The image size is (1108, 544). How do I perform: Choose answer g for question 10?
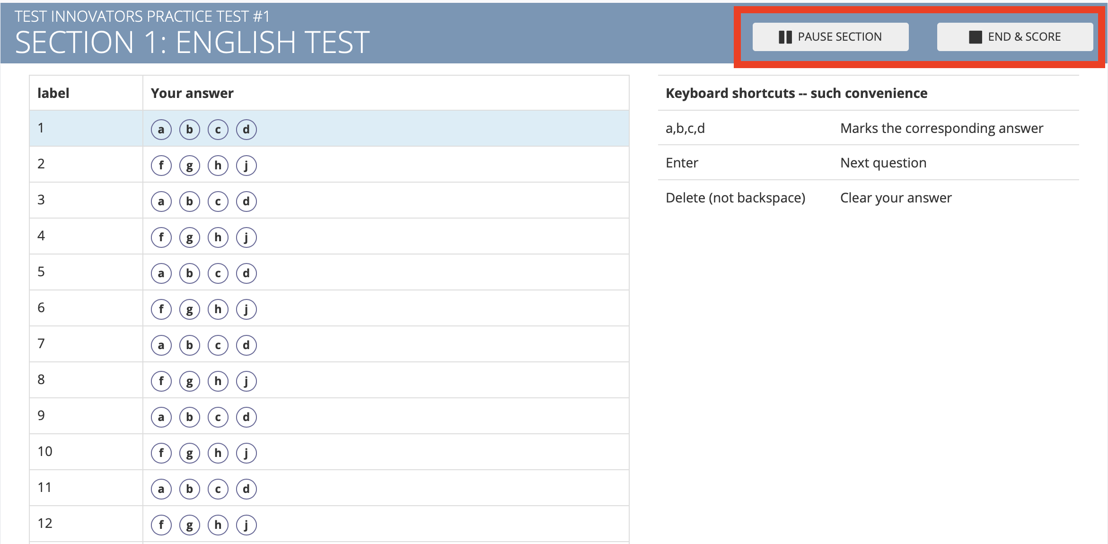coord(189,453)
